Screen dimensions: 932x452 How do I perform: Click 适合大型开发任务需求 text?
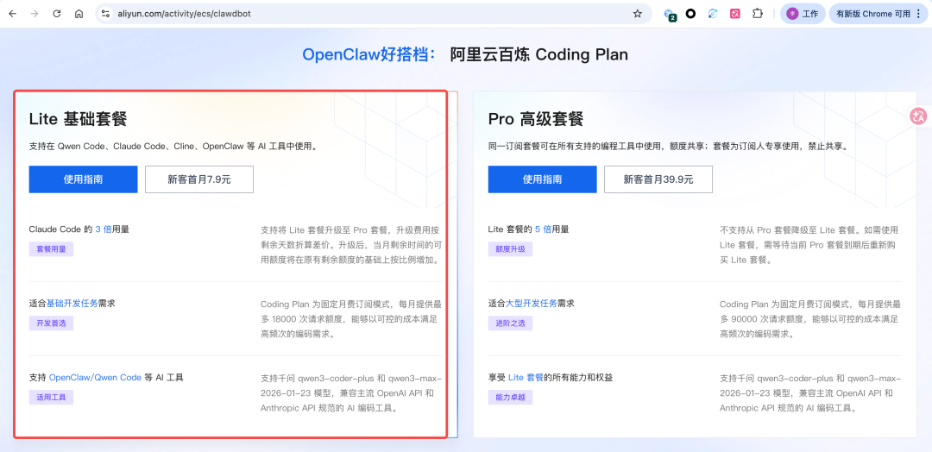pos(532,304)
